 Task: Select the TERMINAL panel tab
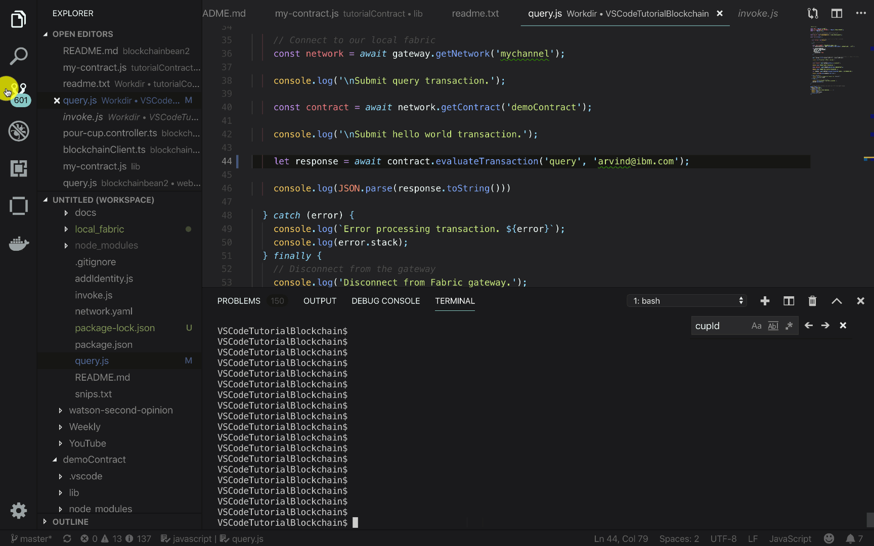pyautogui.click(x=455, y=301)
